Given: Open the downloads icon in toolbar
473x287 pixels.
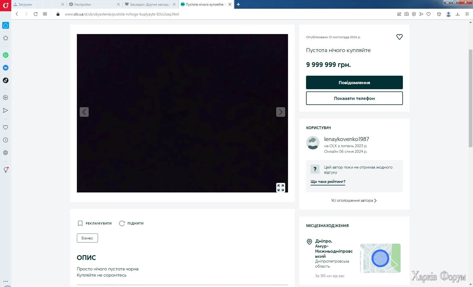Looking at the screenshot, I should click(458, 14).
